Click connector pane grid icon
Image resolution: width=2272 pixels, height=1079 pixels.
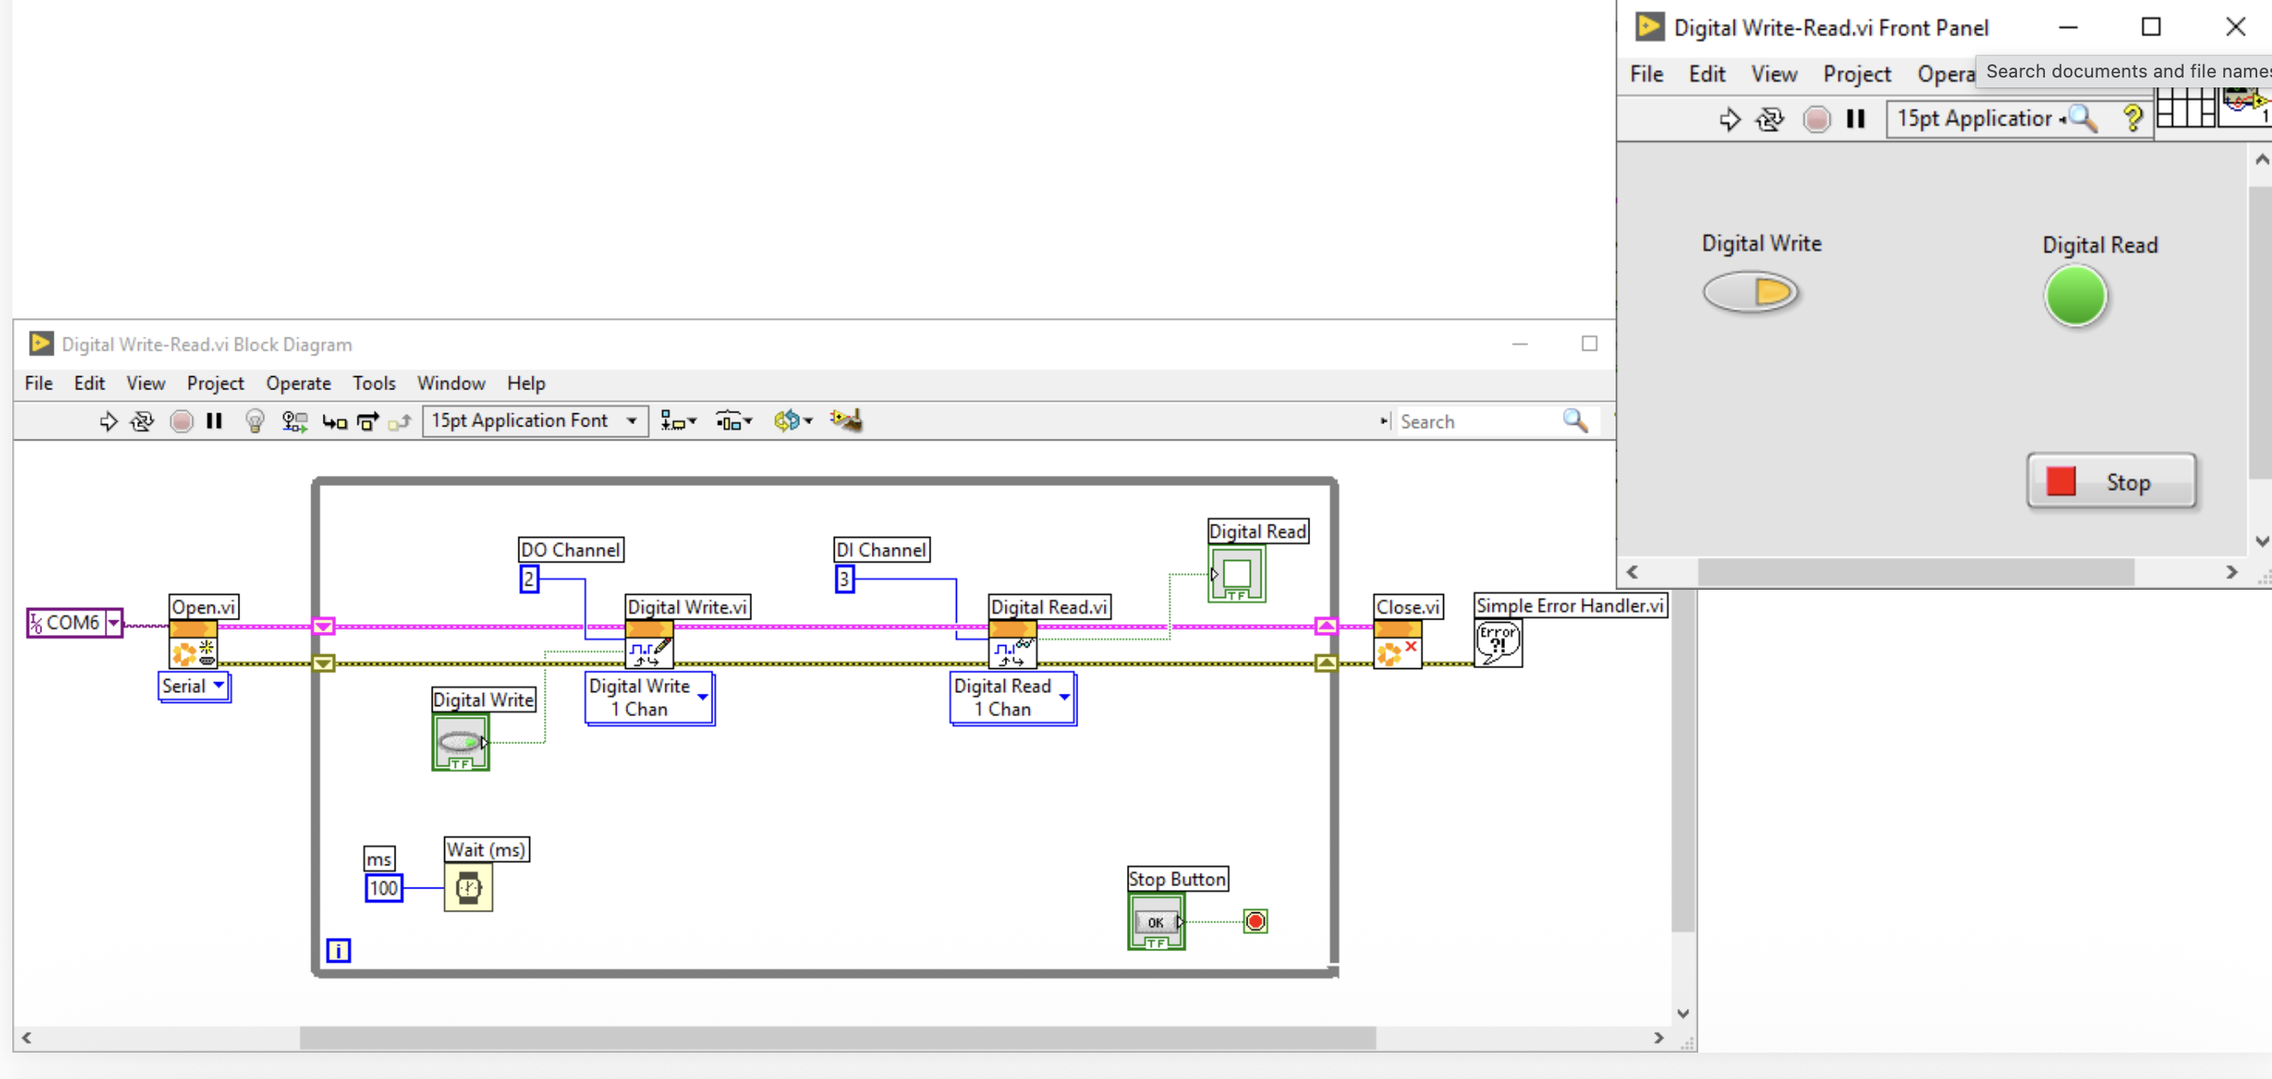tap(2186, 107)
